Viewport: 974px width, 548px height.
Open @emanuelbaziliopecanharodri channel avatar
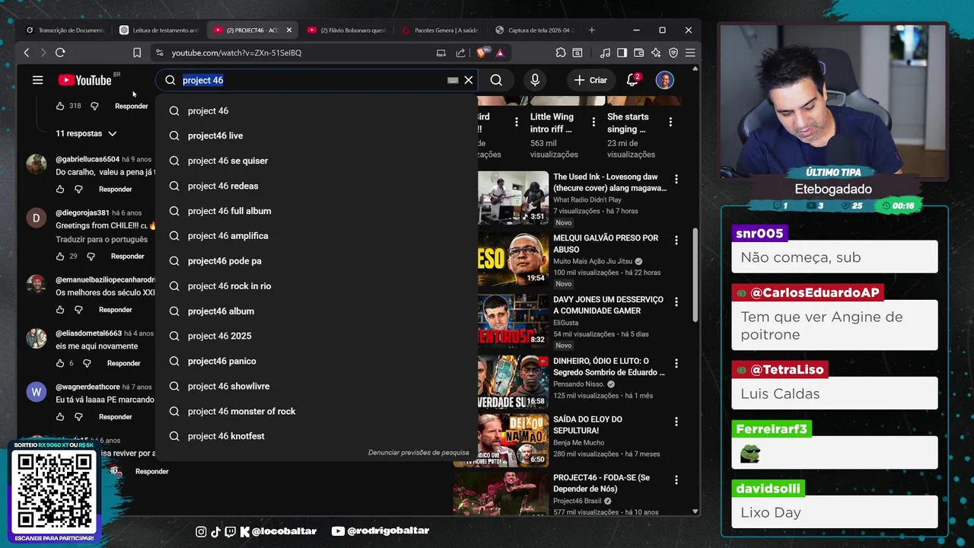tap(36, 285)
